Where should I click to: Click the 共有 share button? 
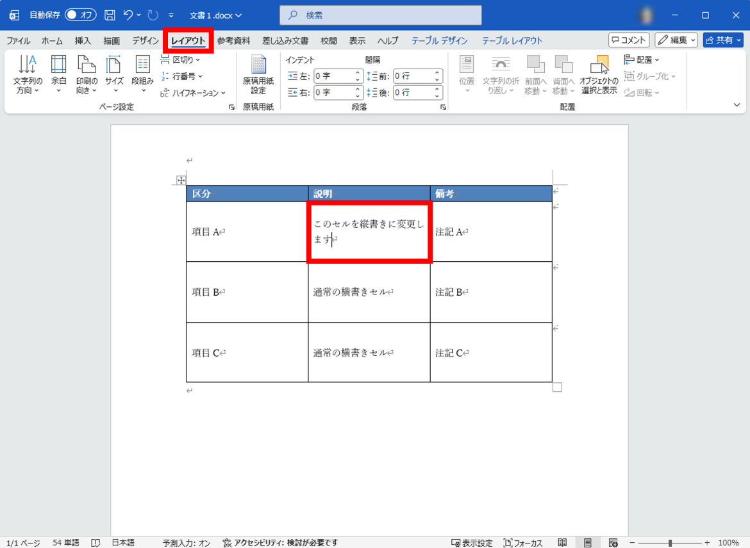[723, 40]
